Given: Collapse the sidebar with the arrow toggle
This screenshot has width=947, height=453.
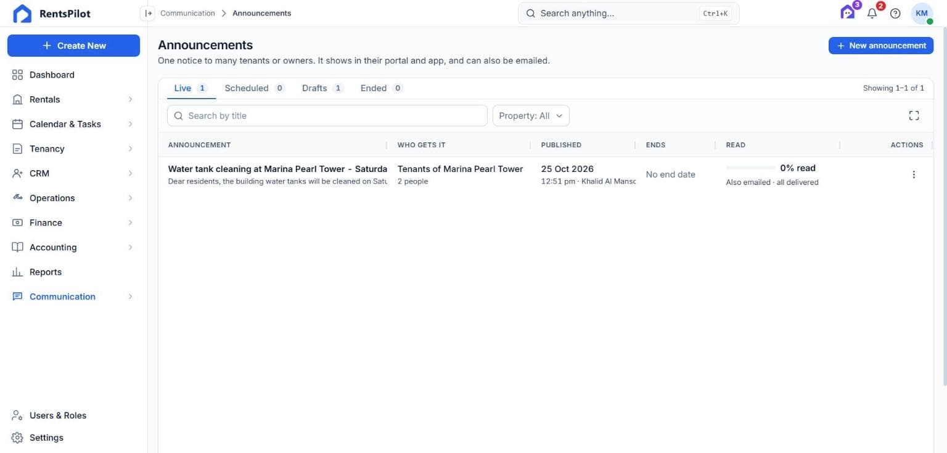Looking at the screenshot, I should coord(148,13).
